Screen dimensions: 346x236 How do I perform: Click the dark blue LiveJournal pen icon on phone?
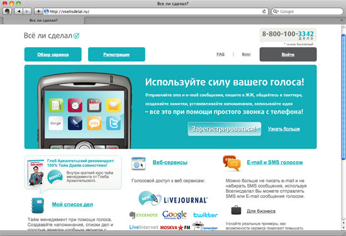click(x=75, y=123)
